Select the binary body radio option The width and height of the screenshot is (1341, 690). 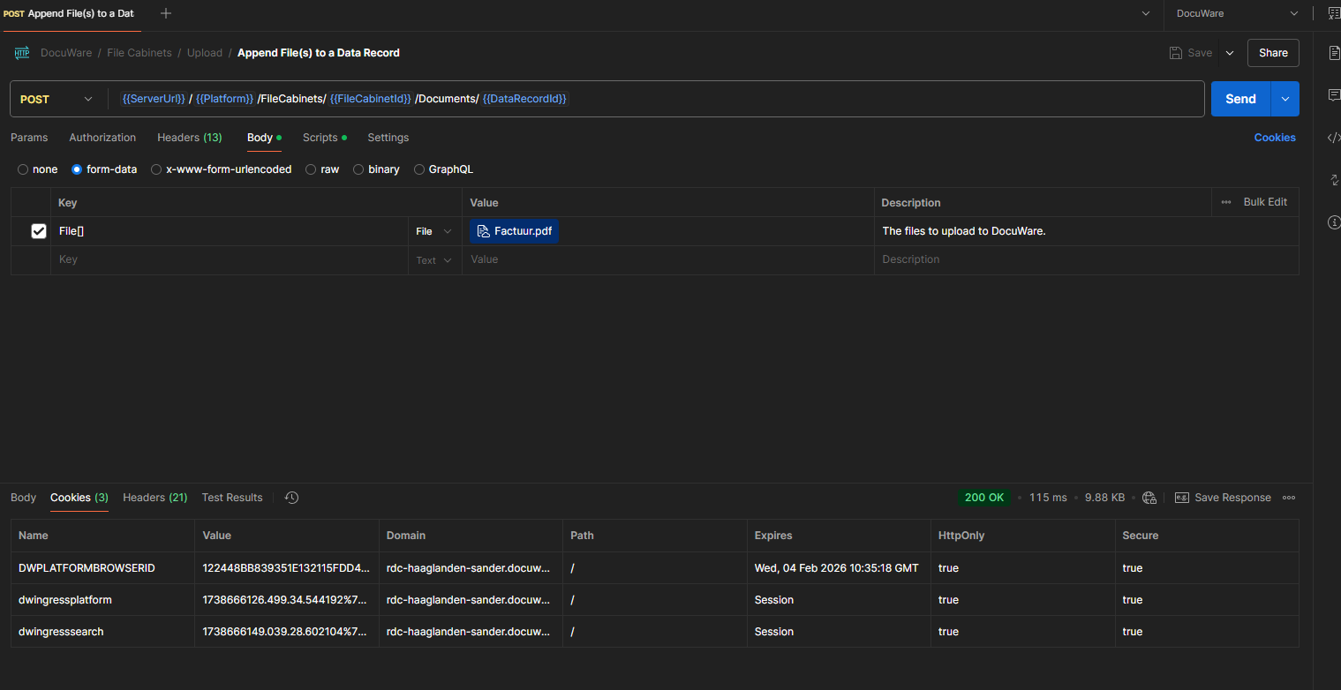click(359, 169)
